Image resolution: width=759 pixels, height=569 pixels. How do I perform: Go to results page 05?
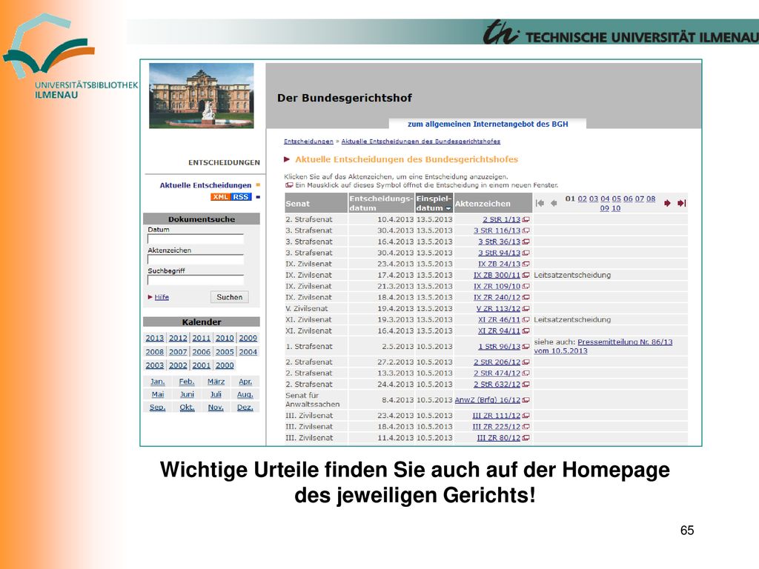pyautogui.click(x=616, y=199)
